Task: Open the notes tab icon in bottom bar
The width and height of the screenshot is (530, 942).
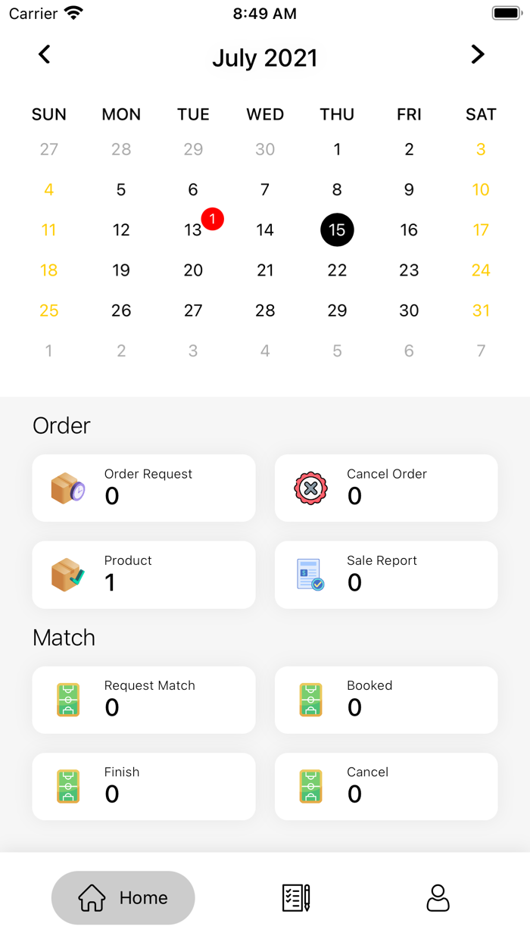Action: 297,897
